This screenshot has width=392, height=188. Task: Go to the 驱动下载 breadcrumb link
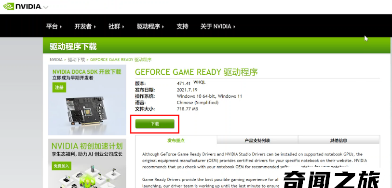[x=76, y=60]
